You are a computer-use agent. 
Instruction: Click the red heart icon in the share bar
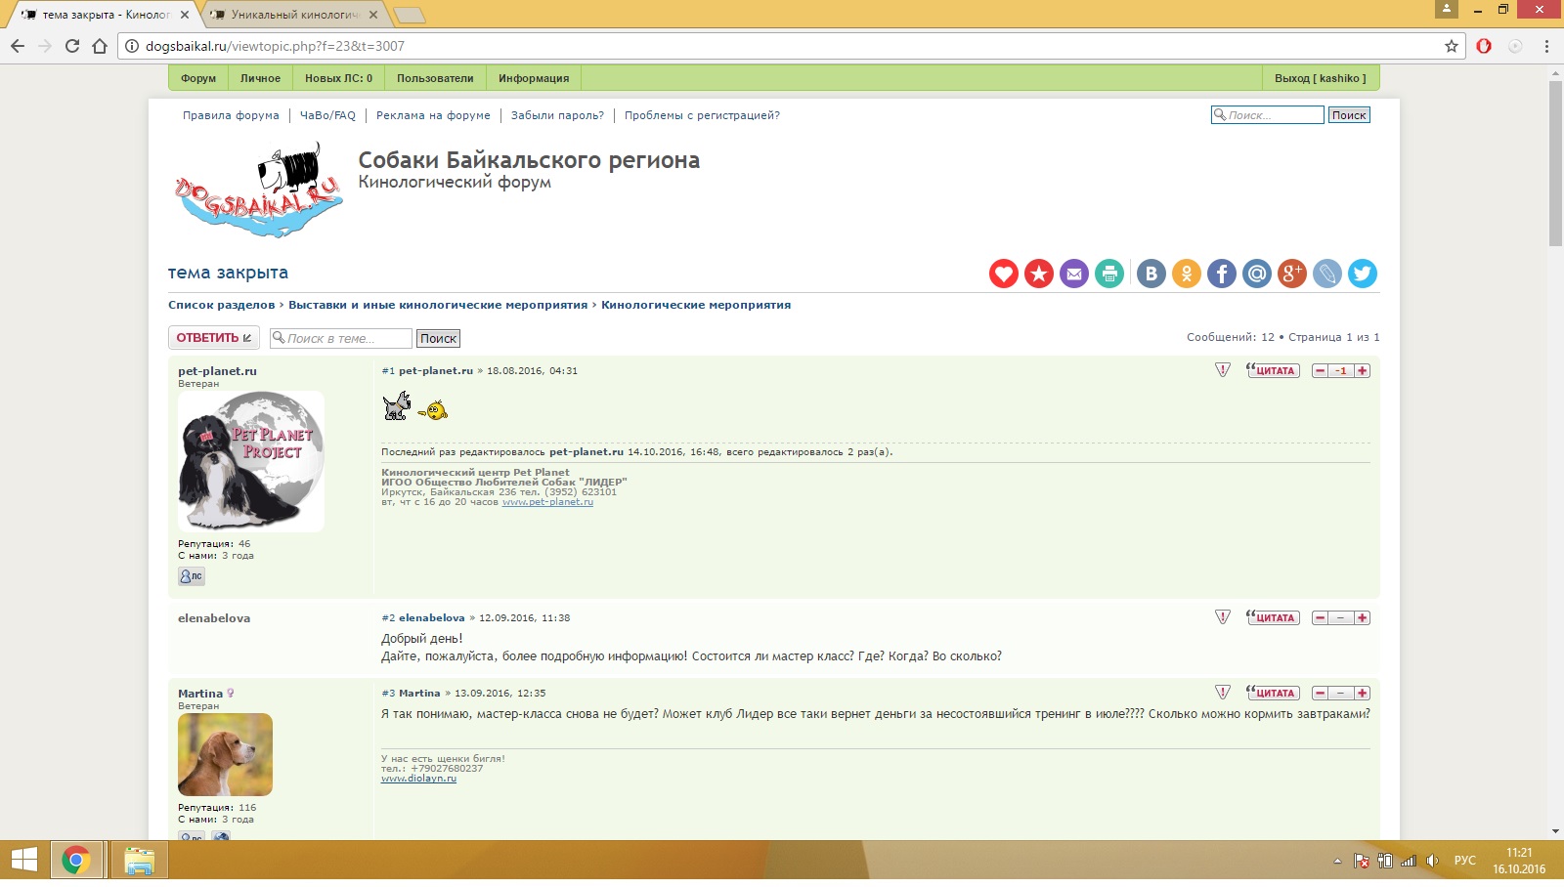(x=1003, y=274)
